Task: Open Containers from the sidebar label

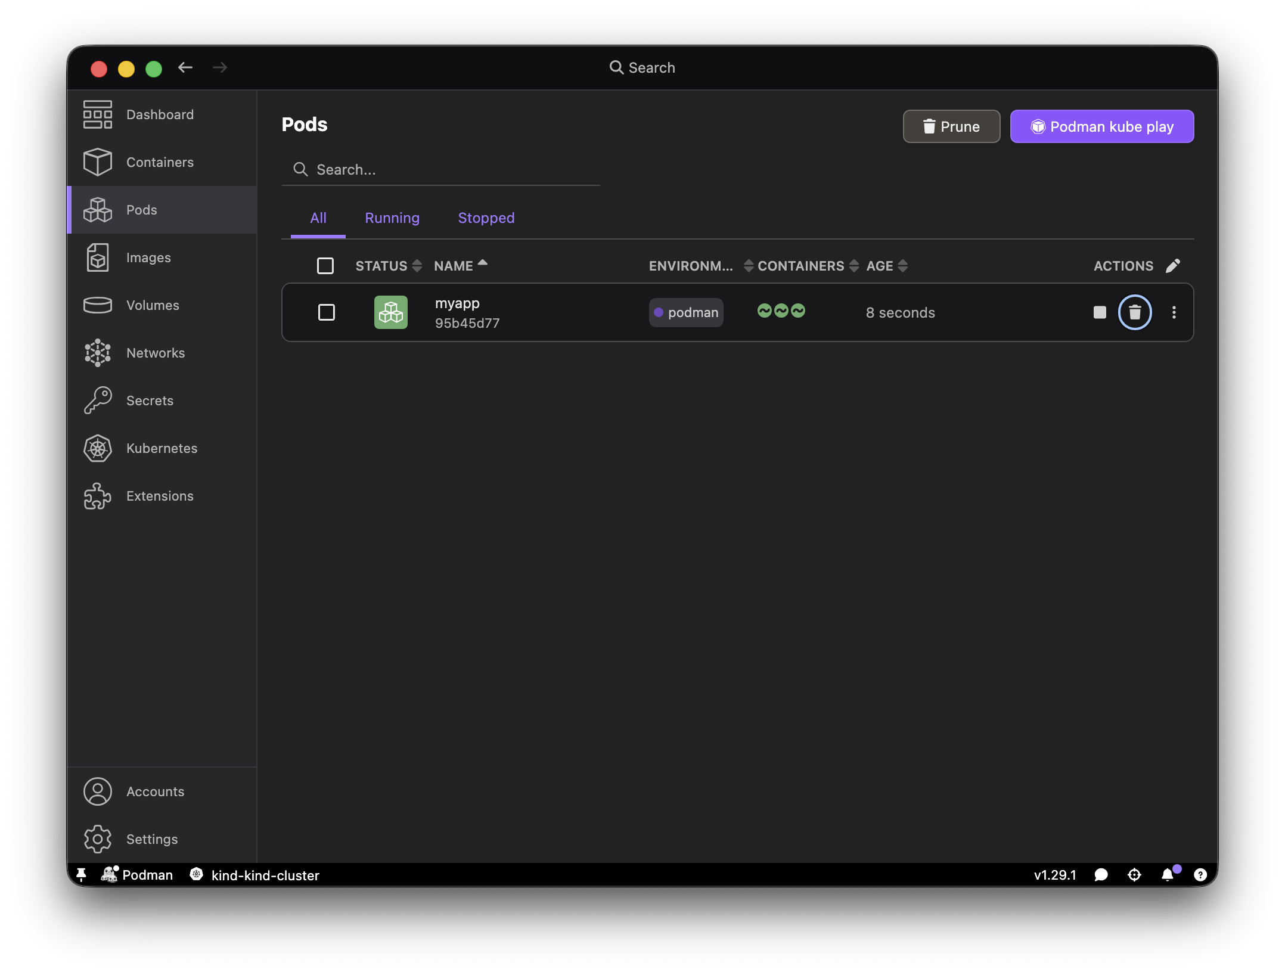Action: pos(160,162)
